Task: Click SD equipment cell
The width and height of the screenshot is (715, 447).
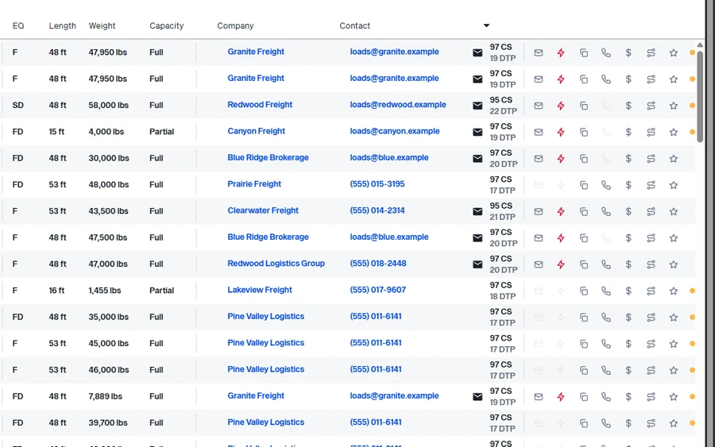Action: click(x=17, y=106)
